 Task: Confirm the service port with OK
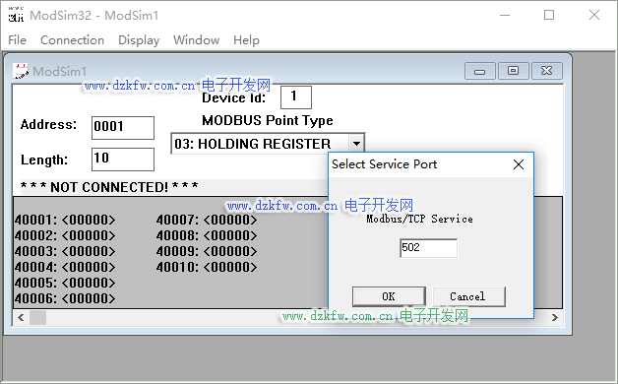click(389, 296)
